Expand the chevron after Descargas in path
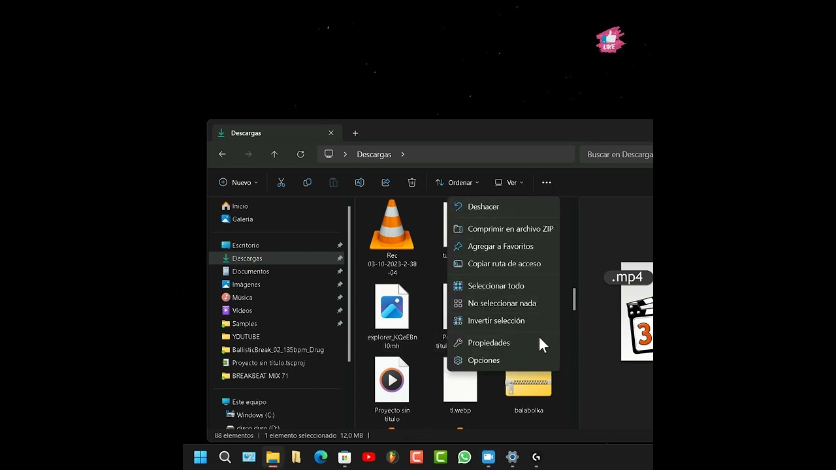 coord(402,154)
